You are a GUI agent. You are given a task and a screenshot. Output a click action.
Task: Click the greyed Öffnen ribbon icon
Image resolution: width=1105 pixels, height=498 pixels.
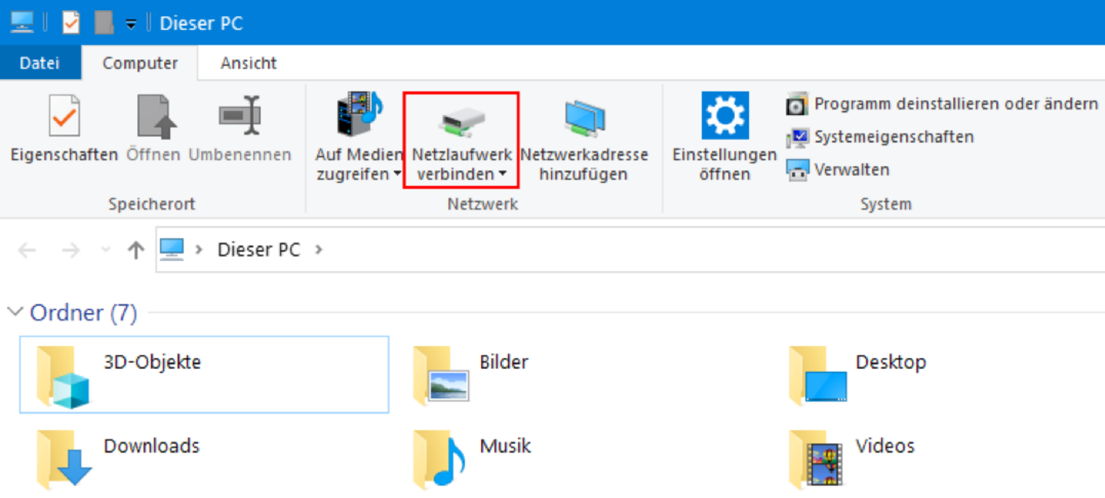pos(157,116)
